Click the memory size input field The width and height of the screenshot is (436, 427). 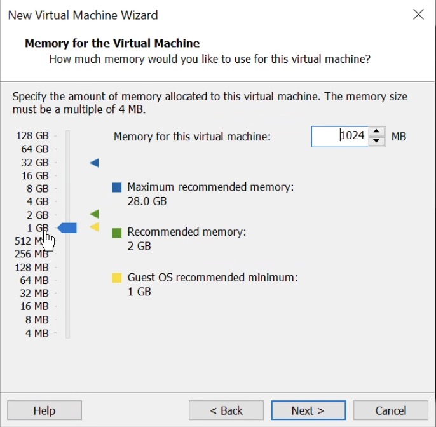coord(340,136)
